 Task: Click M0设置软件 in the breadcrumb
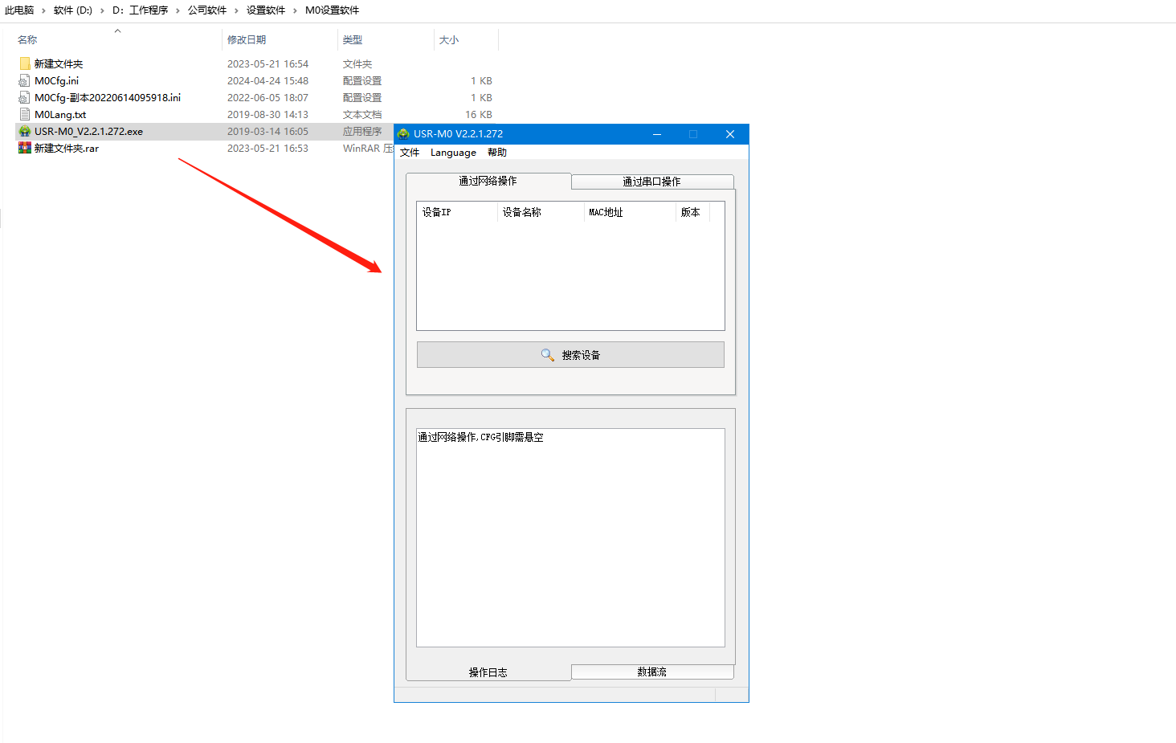tap(332, 10)
